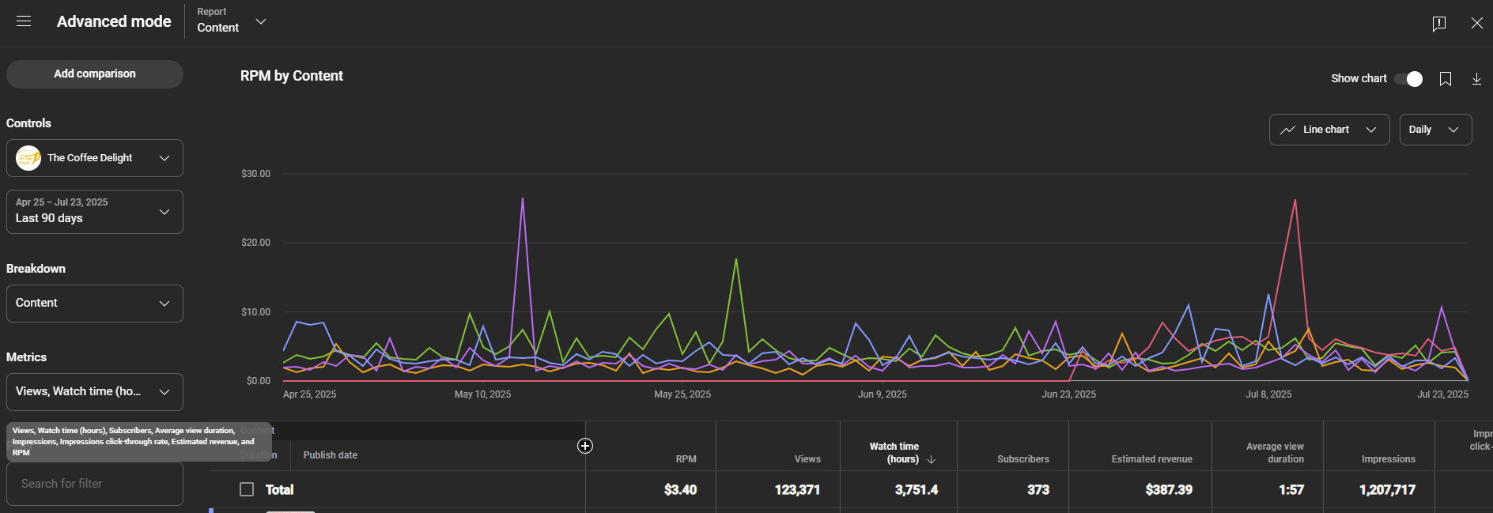Sort by the Estimated revenue column header

point(1151,459)
